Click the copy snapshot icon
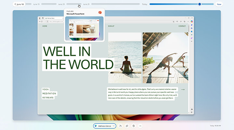 point(127,126)
